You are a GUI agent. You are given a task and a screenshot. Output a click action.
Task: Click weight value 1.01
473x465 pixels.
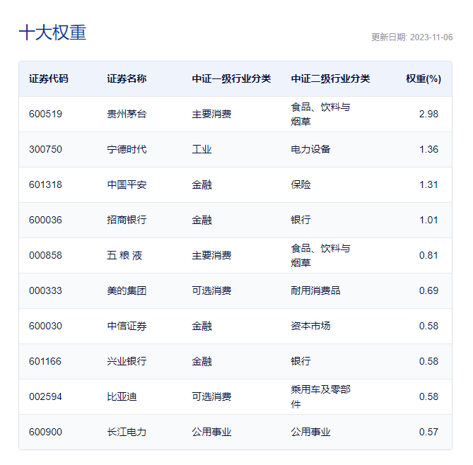(428, 220)
